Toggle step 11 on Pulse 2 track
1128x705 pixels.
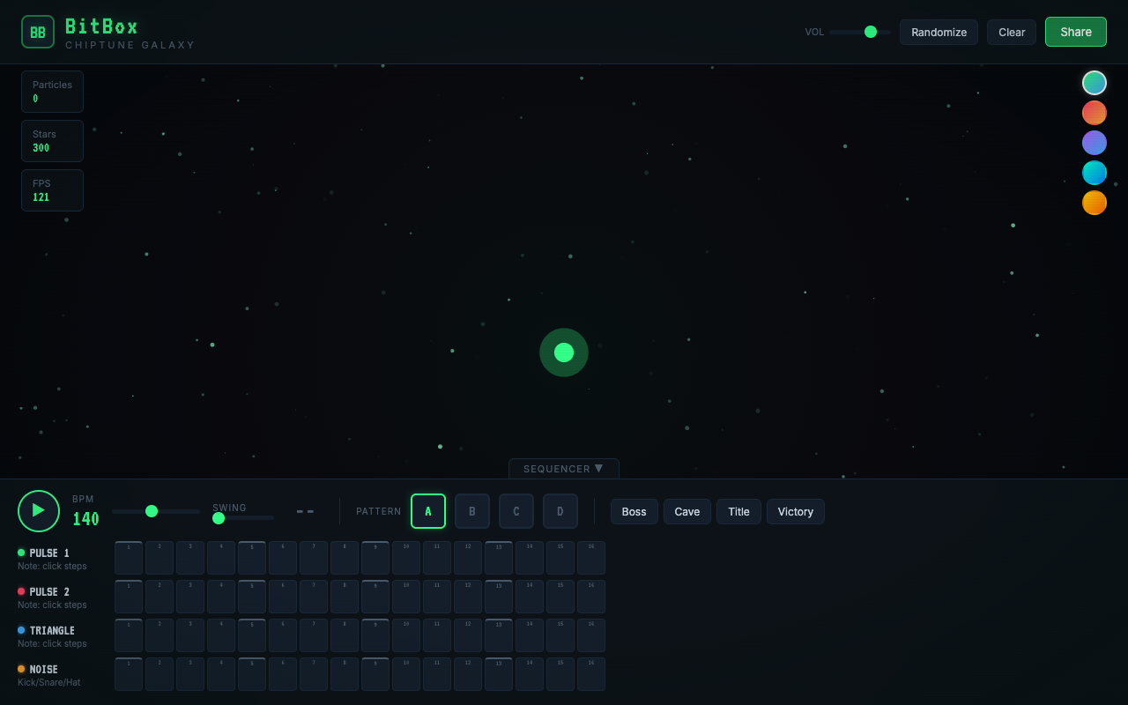pyautogui.click(x=437, y=597)
